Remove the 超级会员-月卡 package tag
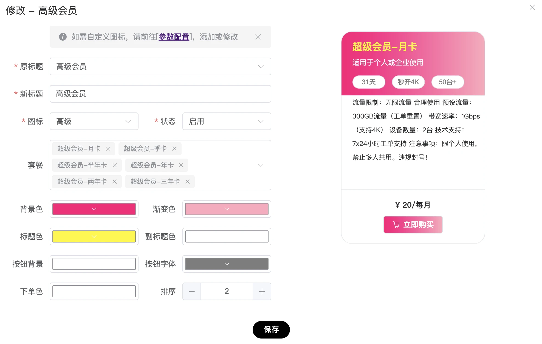 pyautogui.click(x=108, y=149)
